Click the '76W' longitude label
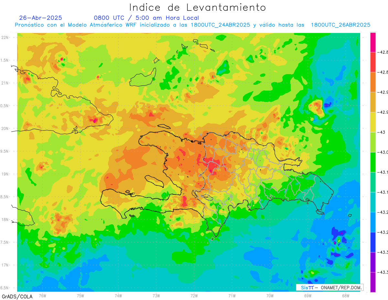 [x=42, y=295]
